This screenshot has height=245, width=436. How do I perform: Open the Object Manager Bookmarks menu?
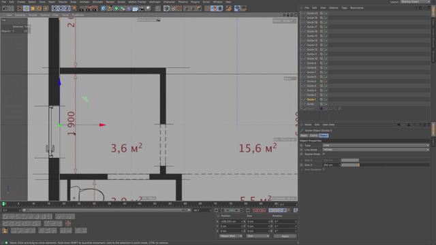point(357,7)
